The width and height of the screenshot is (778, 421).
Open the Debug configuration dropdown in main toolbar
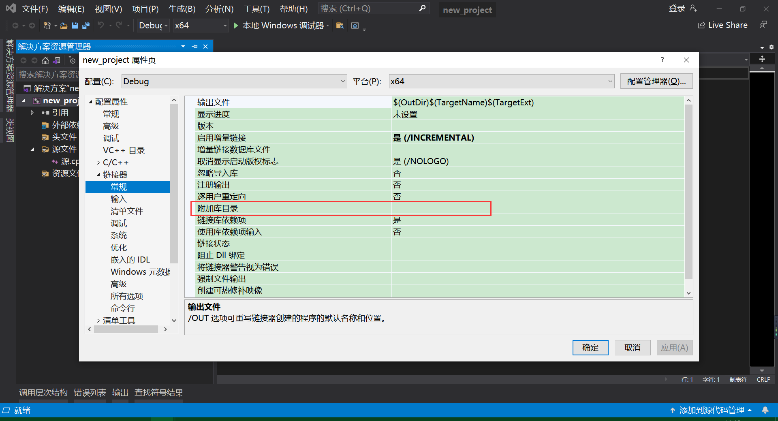[x=153, y=26]
